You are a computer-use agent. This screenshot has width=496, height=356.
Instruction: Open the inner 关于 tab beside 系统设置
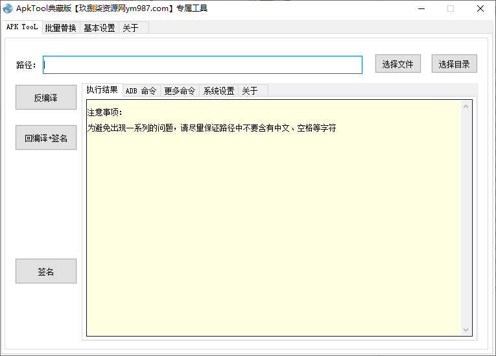click(252, 91)
